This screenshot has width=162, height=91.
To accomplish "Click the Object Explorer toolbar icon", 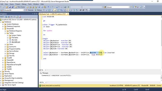I will 132,7.
